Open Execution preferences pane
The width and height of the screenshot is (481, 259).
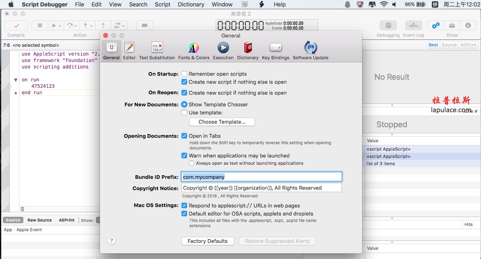click(x=223, y=51)
